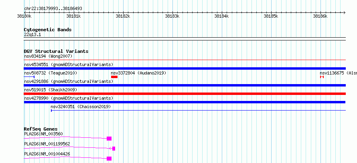357x163 pixels.
Task: Click the nsv1136675 variant label
Action: [x=338, y=73]
